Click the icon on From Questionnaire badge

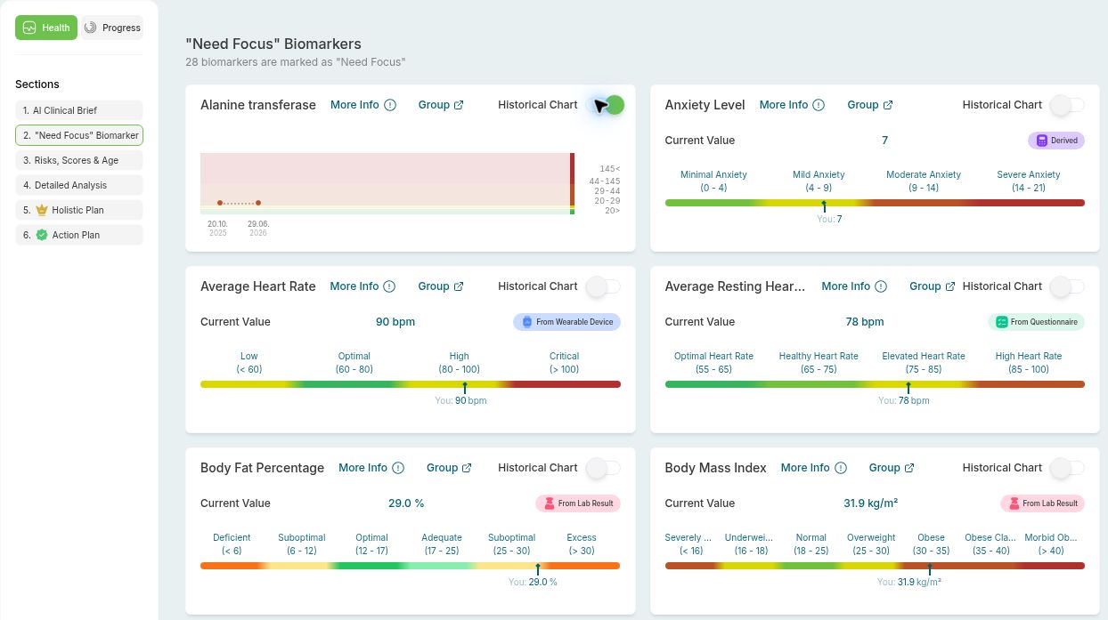(1001, 322)
